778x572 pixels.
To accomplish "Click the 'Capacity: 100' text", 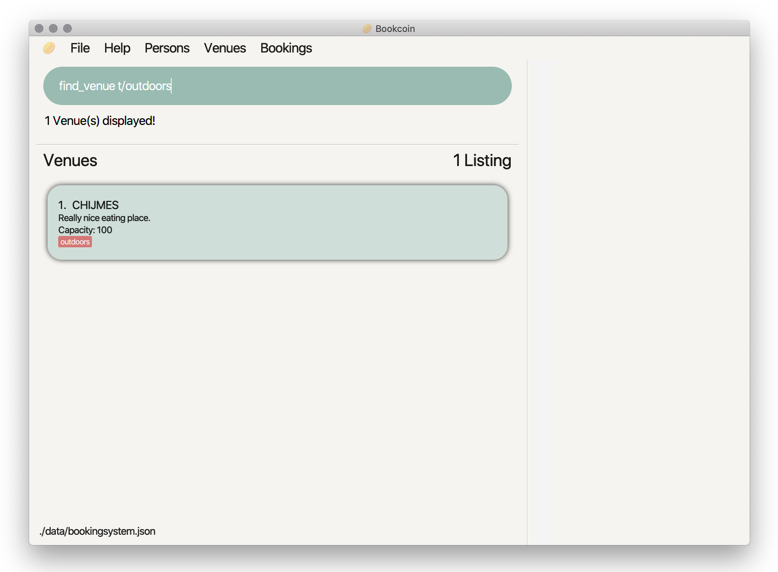I will point(85,230).
